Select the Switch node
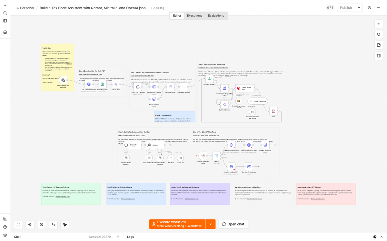The width and height of the screenshot is (387, 241). (x=216, y=156)
